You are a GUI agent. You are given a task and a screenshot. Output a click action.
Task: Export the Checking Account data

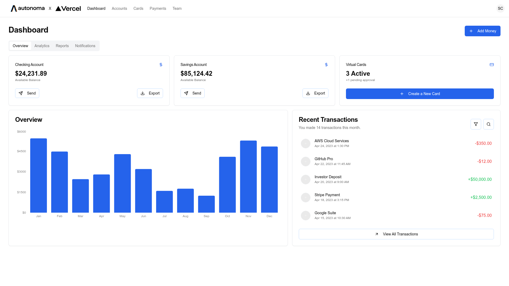click(x=150, y=93)
